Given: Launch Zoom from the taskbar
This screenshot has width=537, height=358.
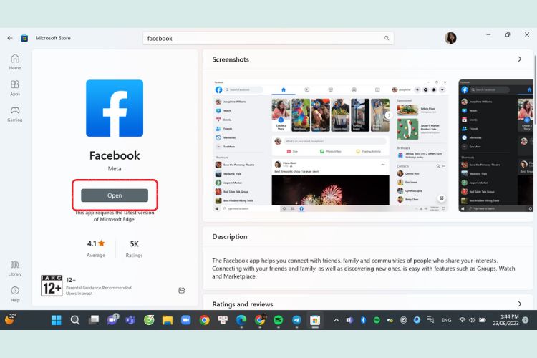Looking at the screenshot, I should pyautogui.click(x=186, y=320).
